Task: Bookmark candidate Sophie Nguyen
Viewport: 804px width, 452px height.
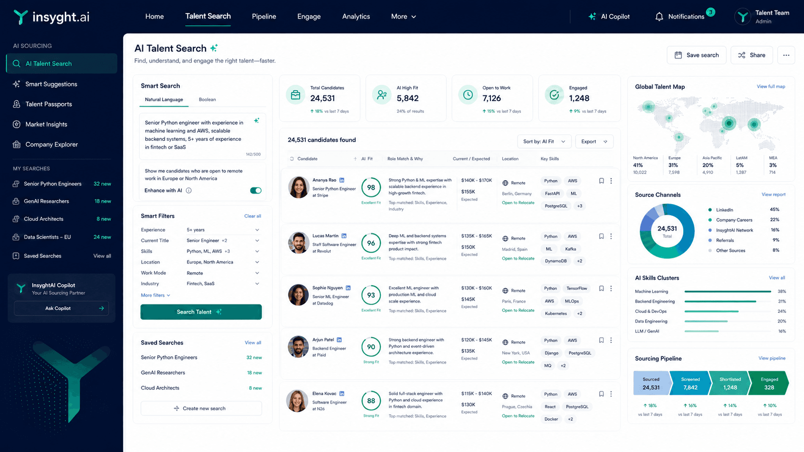Action: [x=601, y=289]
